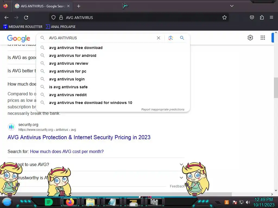
Task: Click the forward navigation arrow
Action: tap(16, 18)
